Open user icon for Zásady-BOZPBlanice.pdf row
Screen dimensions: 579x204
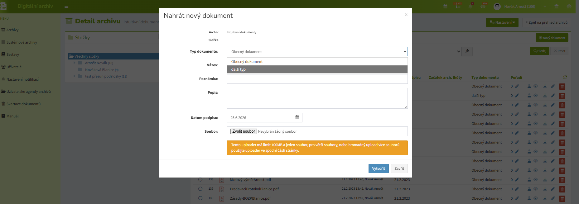coord(529,198)
